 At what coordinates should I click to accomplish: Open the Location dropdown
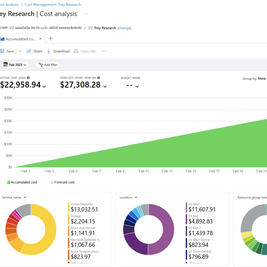click(129, 197)
